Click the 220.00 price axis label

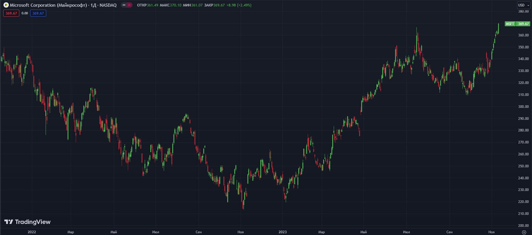click(x=523, y=201)
